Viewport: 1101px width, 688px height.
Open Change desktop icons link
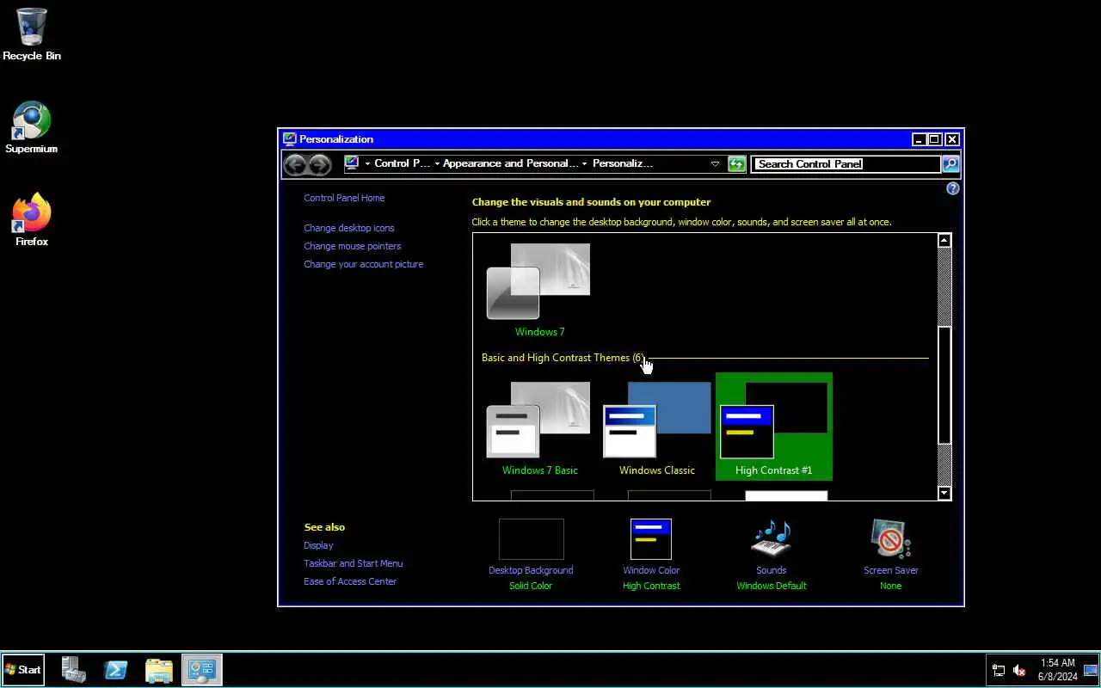349,228
